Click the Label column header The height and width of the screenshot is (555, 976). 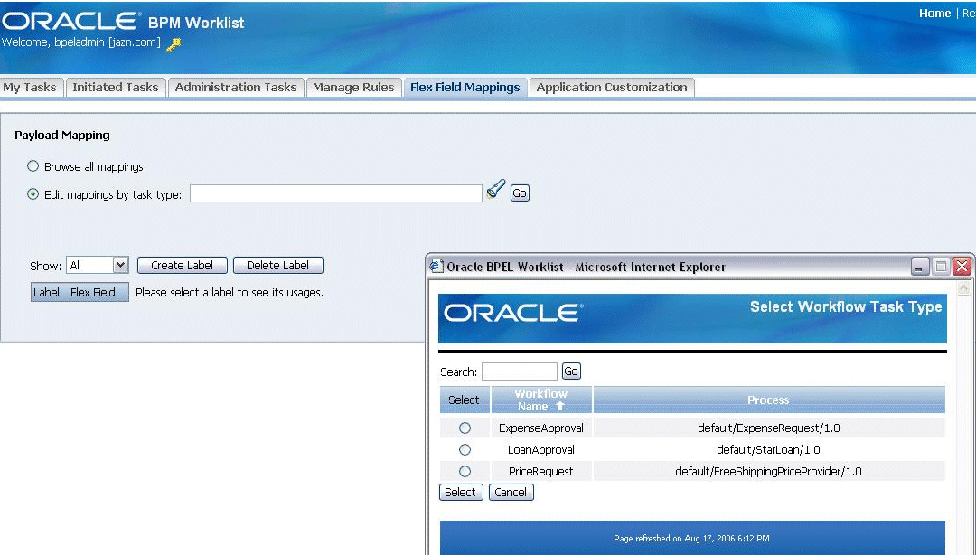coord(47,292)
